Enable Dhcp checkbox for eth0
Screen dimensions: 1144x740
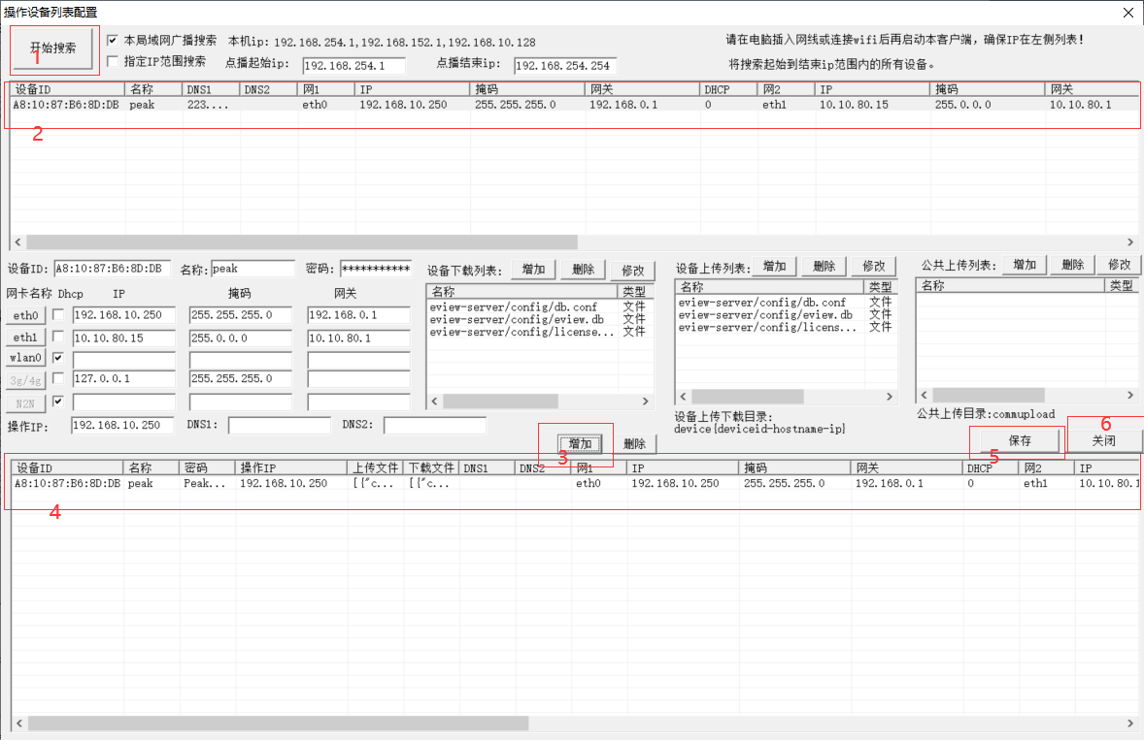pyautogui.click(x=58, y=314)
